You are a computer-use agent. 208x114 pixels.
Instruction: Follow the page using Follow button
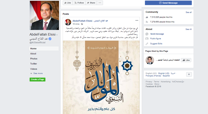point(79,3)
